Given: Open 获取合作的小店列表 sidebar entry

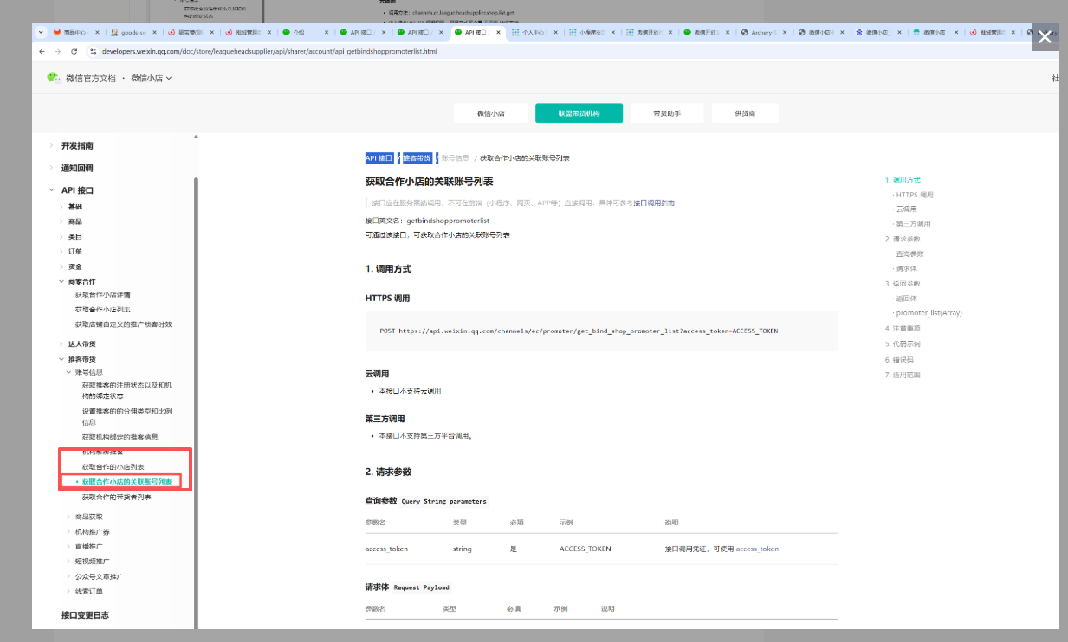Looking at the screenshot, I should click(113, 466).
